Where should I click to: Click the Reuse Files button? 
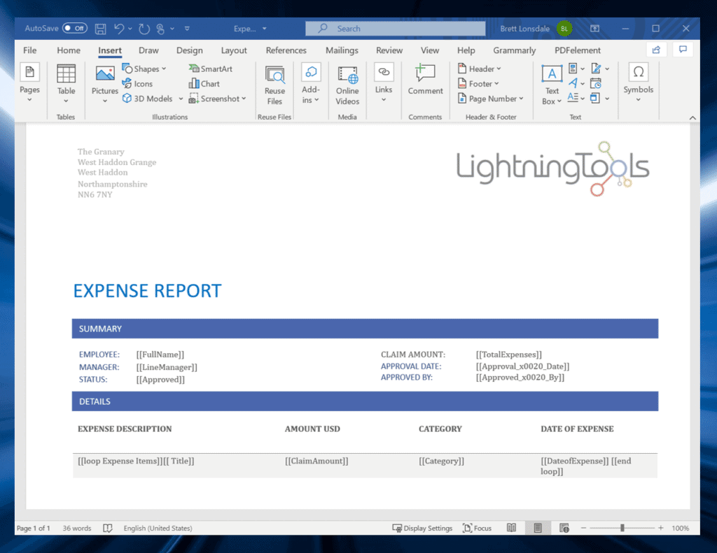point(274,85)
